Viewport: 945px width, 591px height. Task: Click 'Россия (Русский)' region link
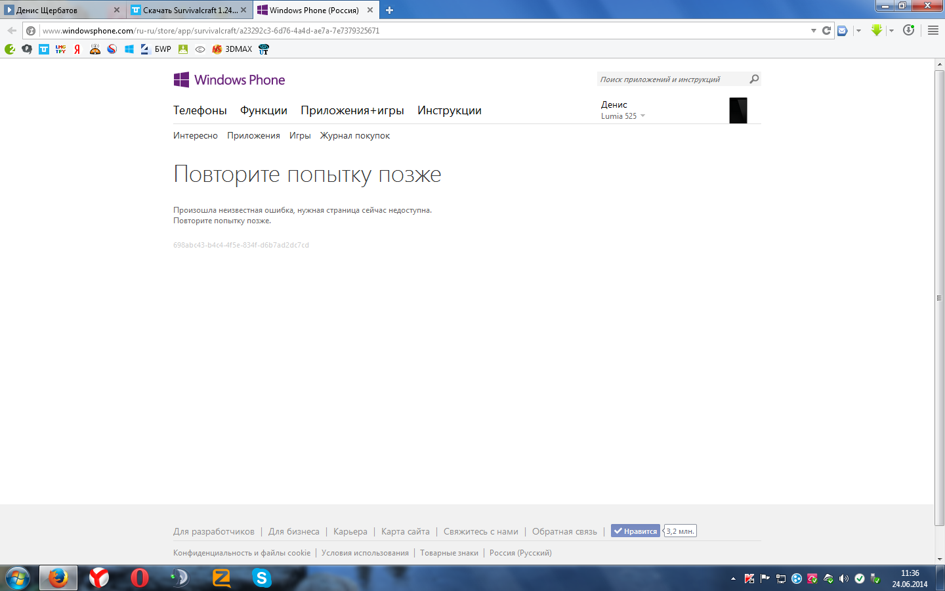pyautogui.click(x=520, y=553)
